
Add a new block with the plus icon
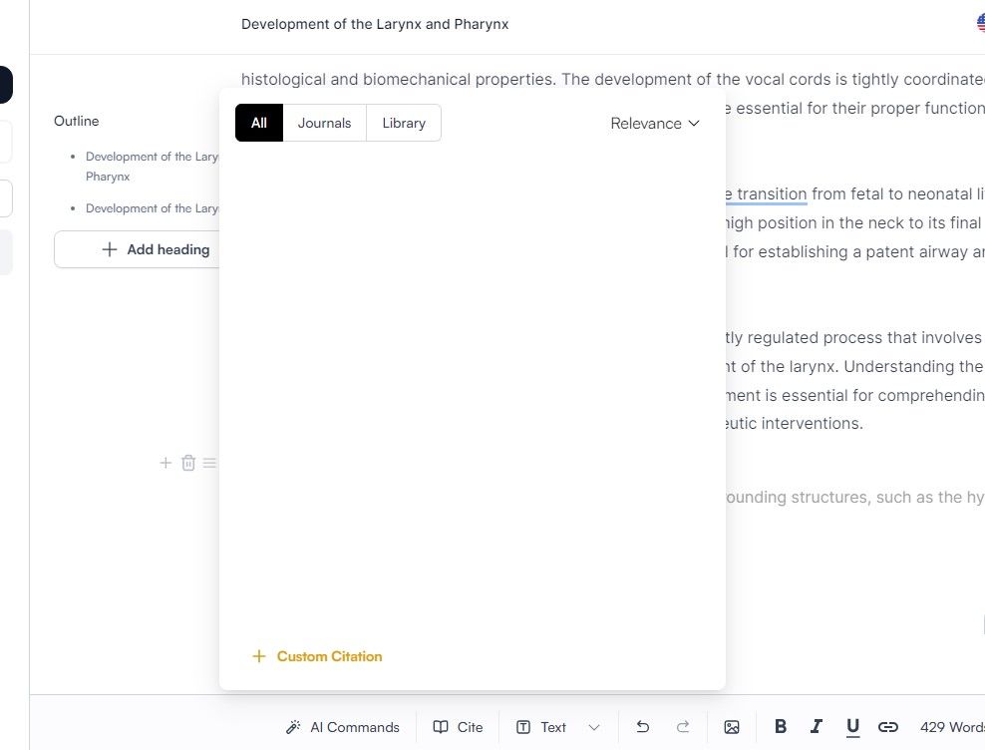165,463
